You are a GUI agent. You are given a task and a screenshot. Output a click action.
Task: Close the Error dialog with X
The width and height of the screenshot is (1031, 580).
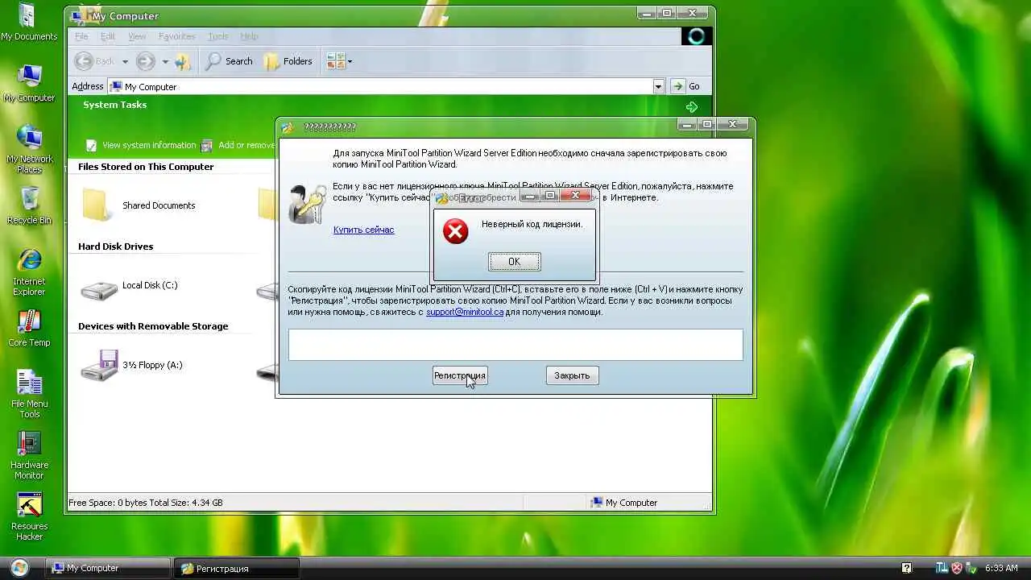pyautogui.click(x=576, y=196)
